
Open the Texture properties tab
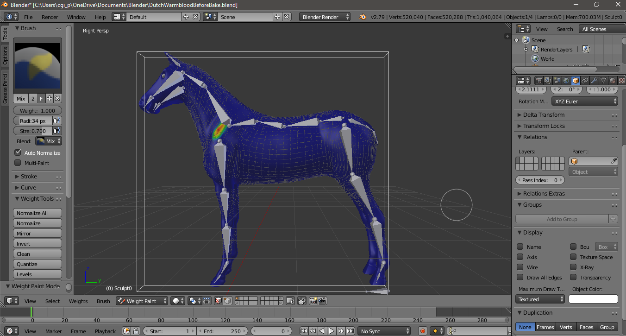pyautogui.click(x=621, y=80)
